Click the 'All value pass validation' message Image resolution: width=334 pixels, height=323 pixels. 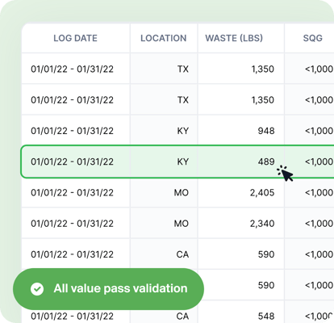(120, 288)
